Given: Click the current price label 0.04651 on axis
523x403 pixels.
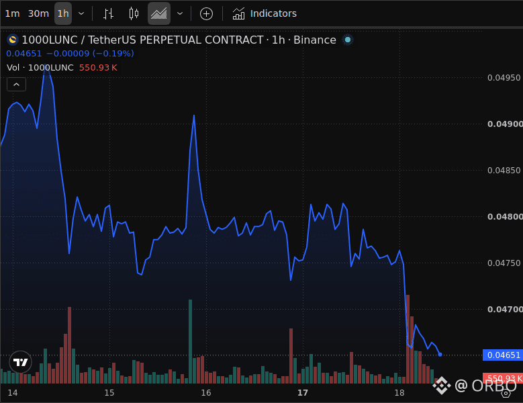Looking at the screenshot, I should (x=503, y=355).
